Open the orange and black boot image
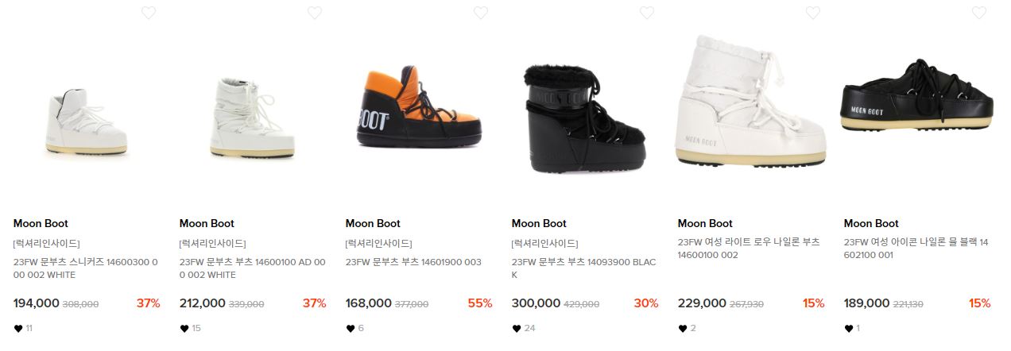 pyautogui.click(x=419, y=107)
